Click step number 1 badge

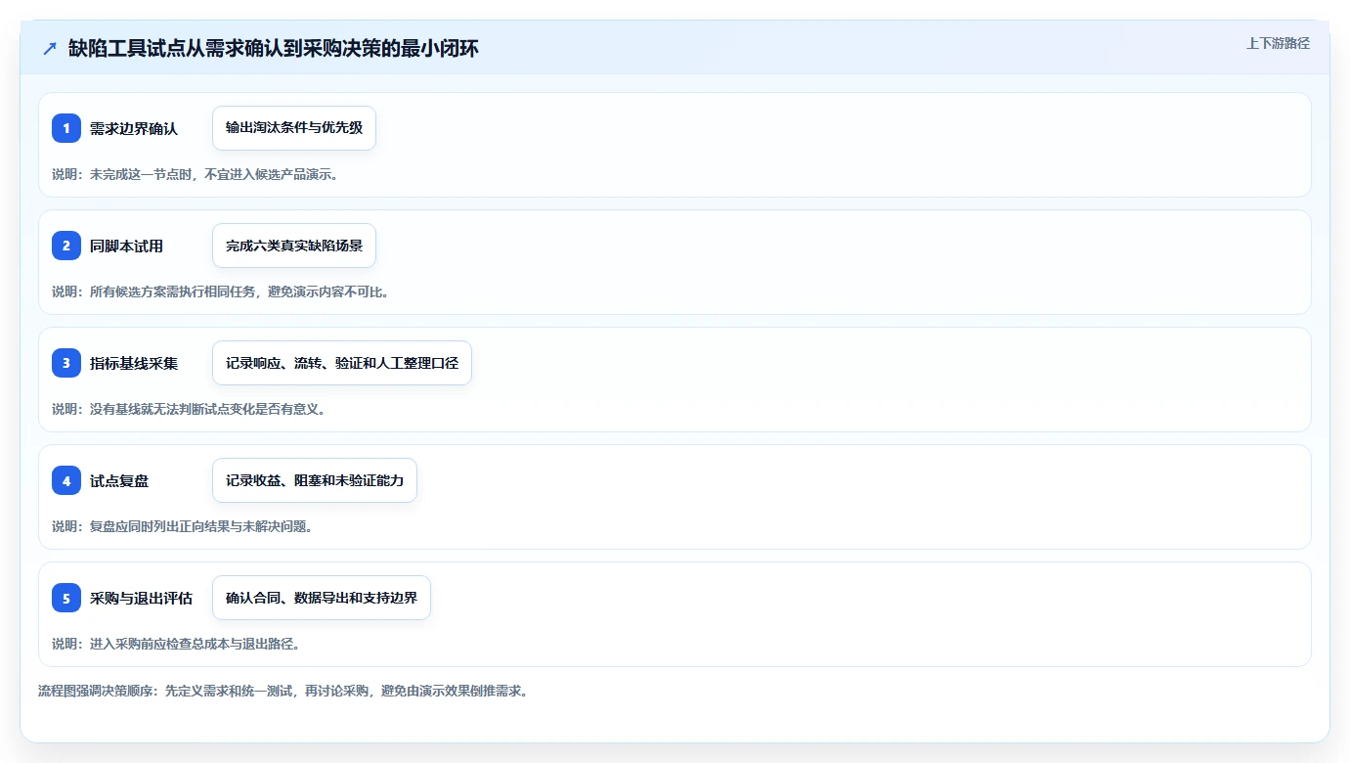pos(66,128)
